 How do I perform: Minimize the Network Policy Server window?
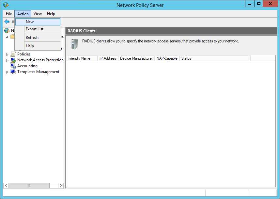[250, 4]
